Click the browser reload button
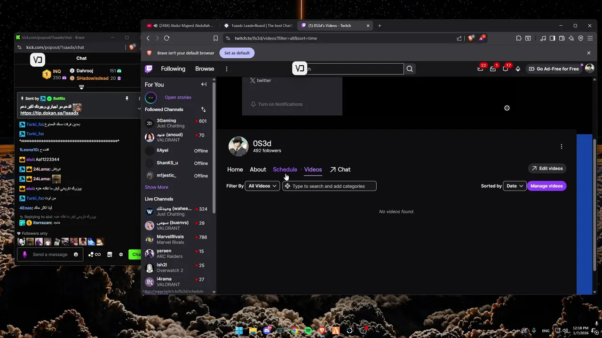The width and height of the screenshot is (602, 338). point(166,38)
